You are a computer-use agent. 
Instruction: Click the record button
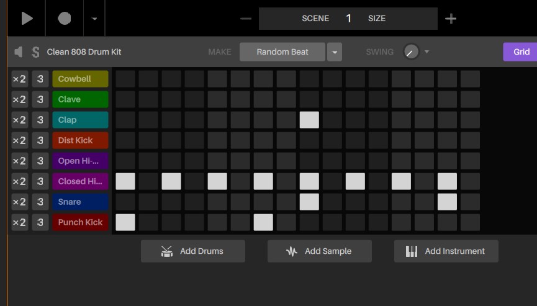pos(65,18)
